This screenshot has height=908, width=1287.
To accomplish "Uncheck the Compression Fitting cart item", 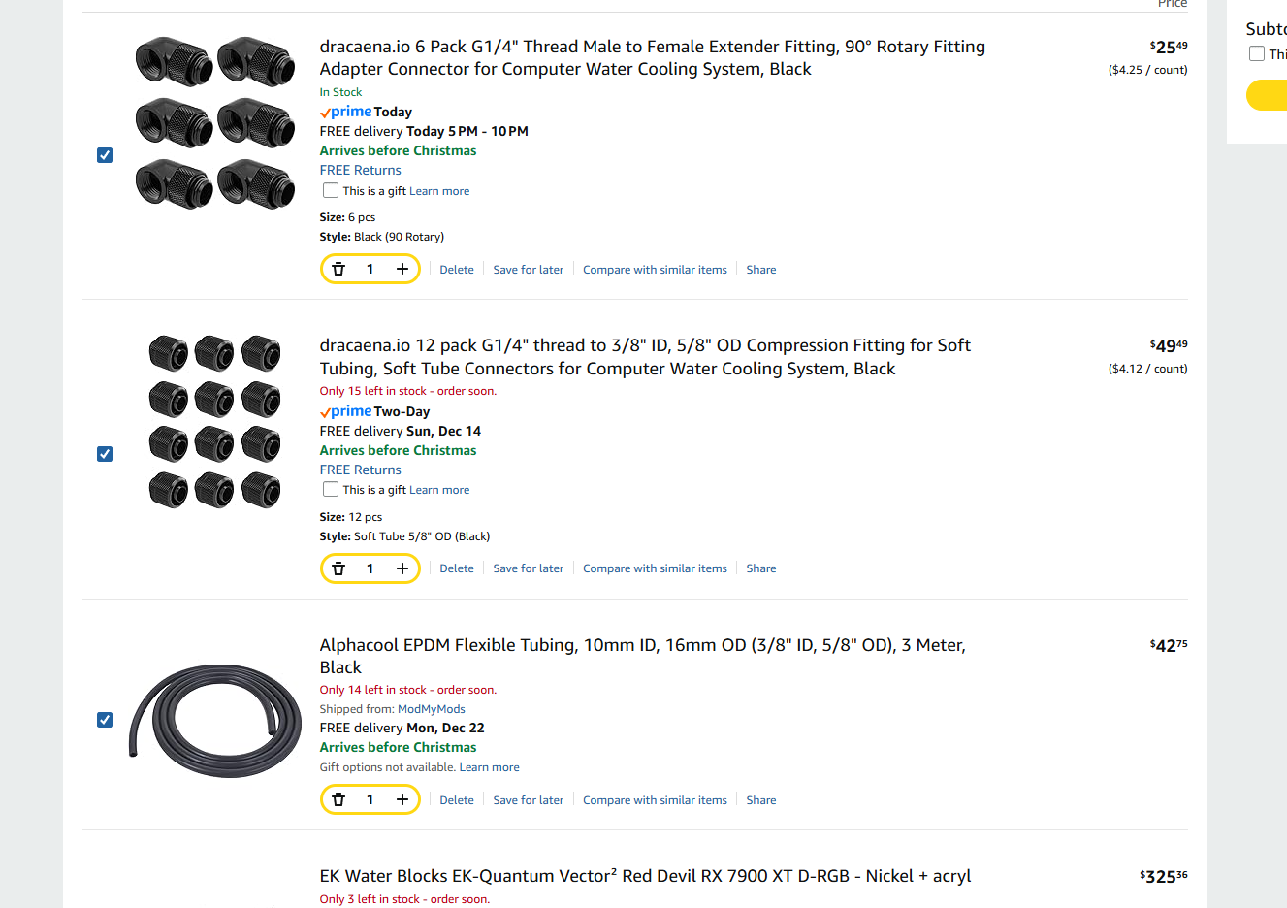I will [x=105, y=454].
